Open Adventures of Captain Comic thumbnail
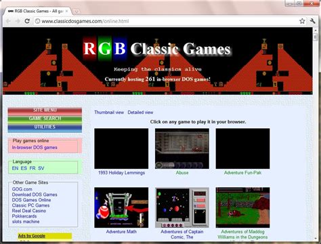Screen dimensions: 321x244 coord(182,207)
